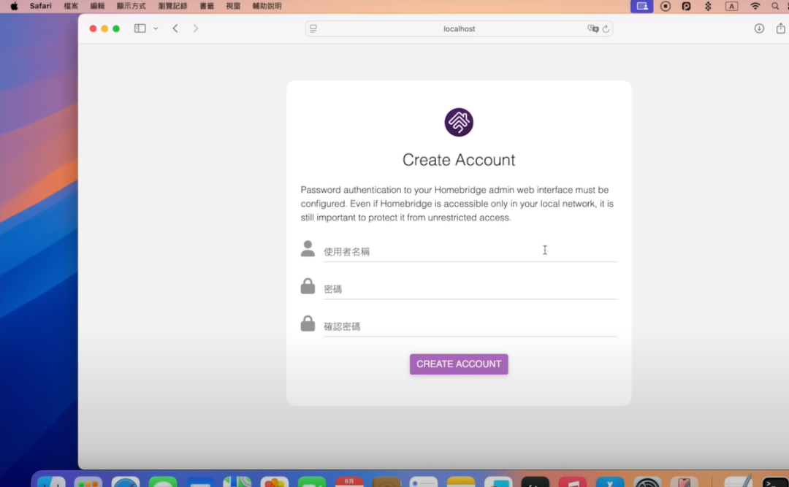Click the translate icon in address bar
789x487 pixels.
click(592, 28)
